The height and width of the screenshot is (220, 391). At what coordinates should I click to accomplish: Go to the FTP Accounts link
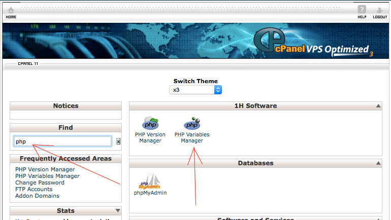point(34,189)
